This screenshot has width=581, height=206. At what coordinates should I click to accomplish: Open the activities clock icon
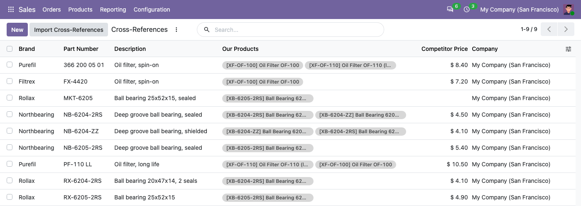coord(467,10)
